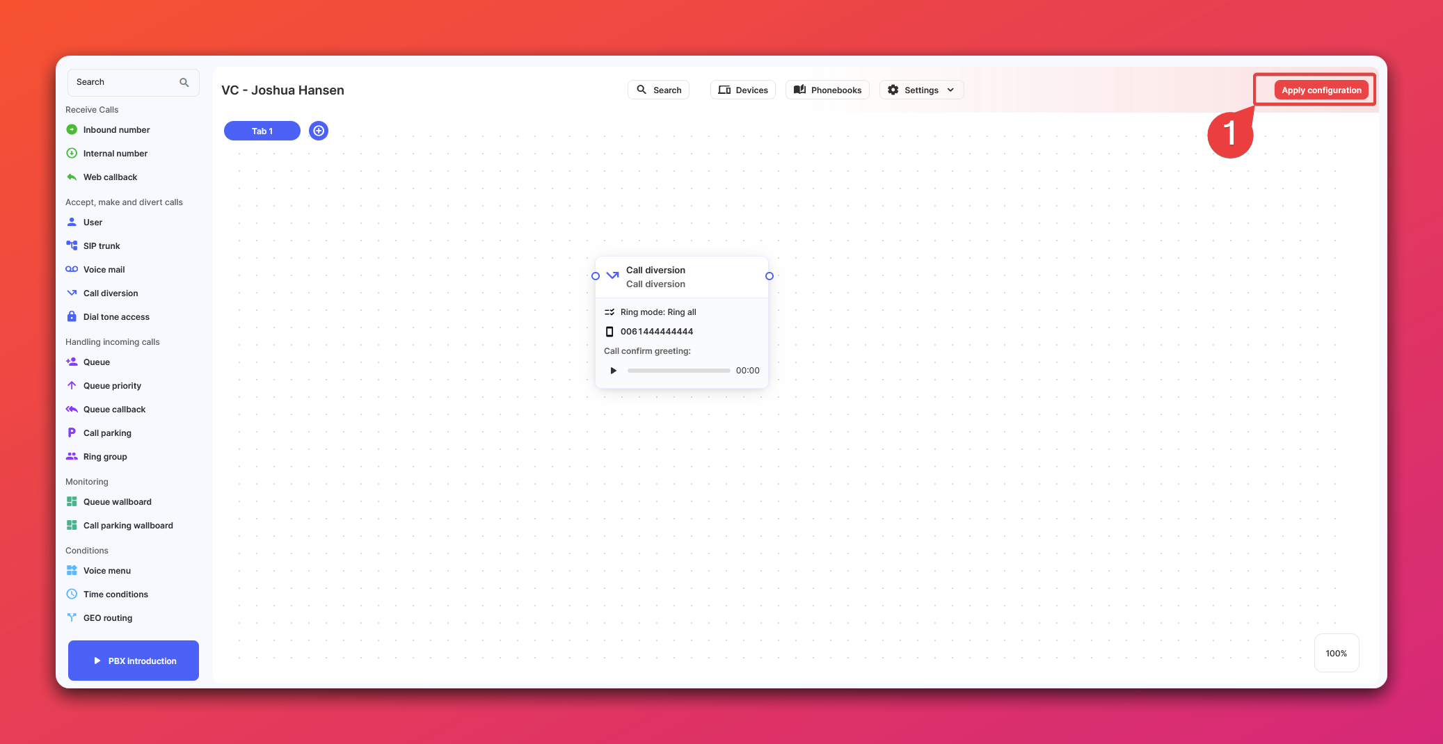The height and width of the screenshot is (744, 1443).
Task: Click the Inbound number green icon
Action: tap(72, 130)
